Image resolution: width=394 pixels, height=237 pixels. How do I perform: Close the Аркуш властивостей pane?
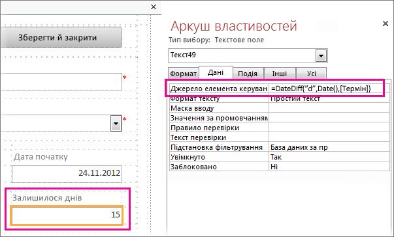point(386,23)
